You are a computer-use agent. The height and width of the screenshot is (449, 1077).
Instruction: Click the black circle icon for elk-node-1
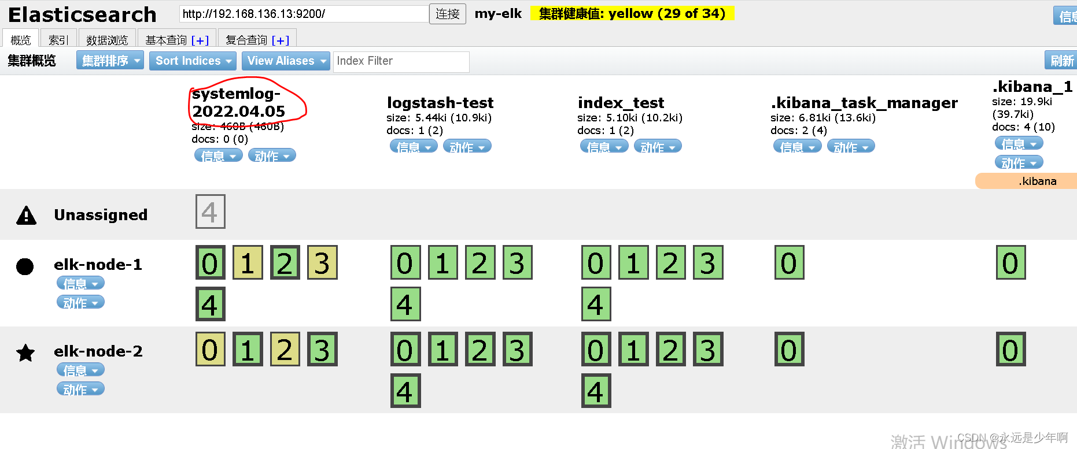point(25,266)
